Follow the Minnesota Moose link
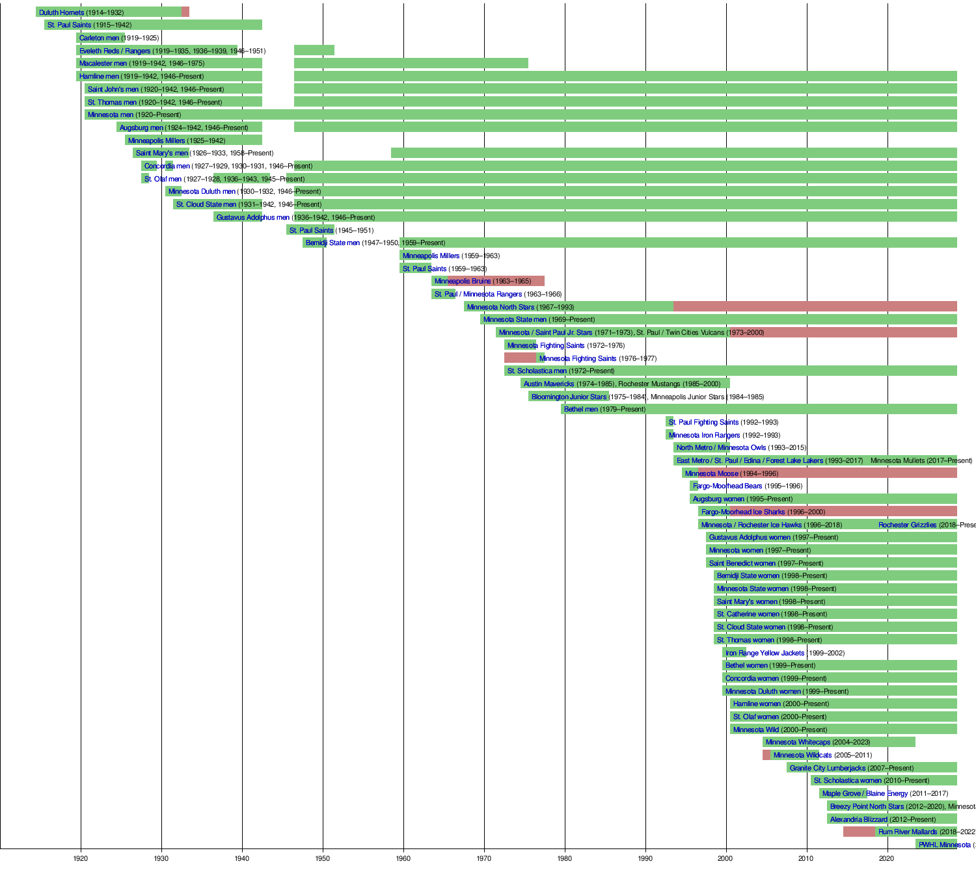 tap(711, 473)
